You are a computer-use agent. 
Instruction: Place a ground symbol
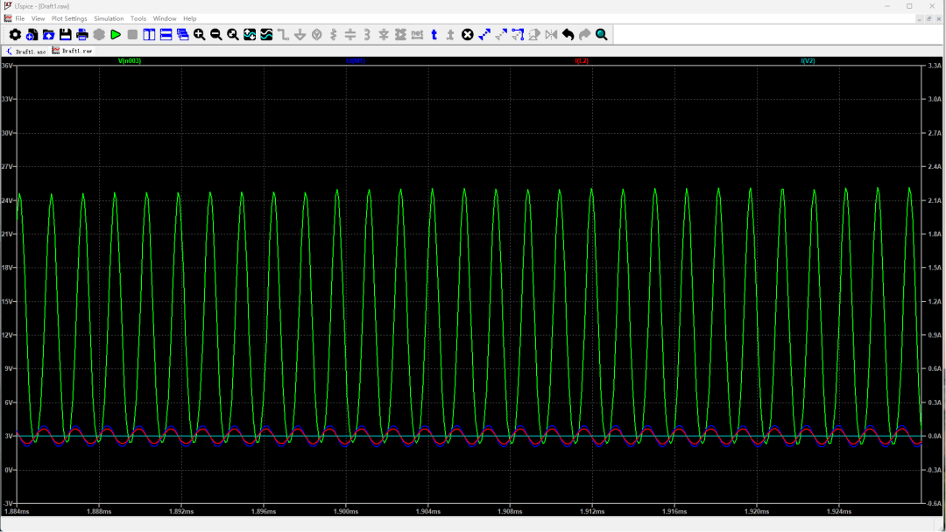tap(300, 35)
